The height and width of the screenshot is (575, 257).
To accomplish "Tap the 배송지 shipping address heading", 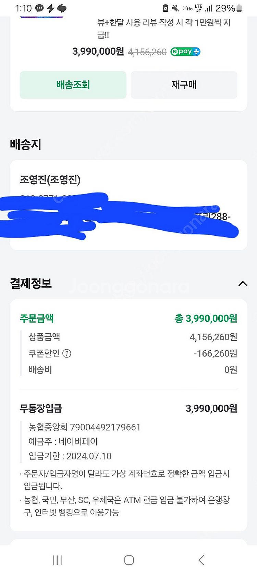I will [26, 144].
